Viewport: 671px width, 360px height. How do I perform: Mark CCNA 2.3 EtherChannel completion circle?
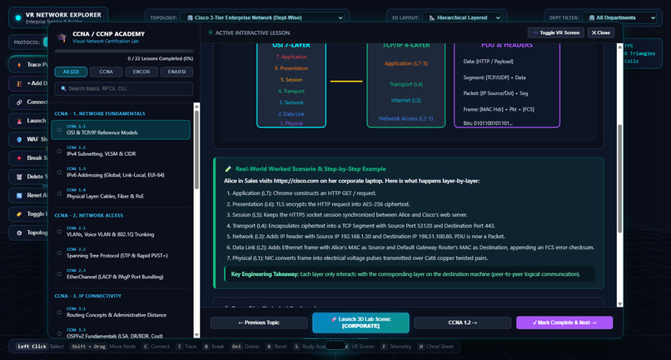click(59, 274)
